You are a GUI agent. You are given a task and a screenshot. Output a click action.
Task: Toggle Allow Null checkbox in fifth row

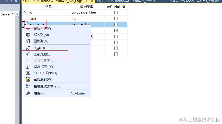coord(116,36)
